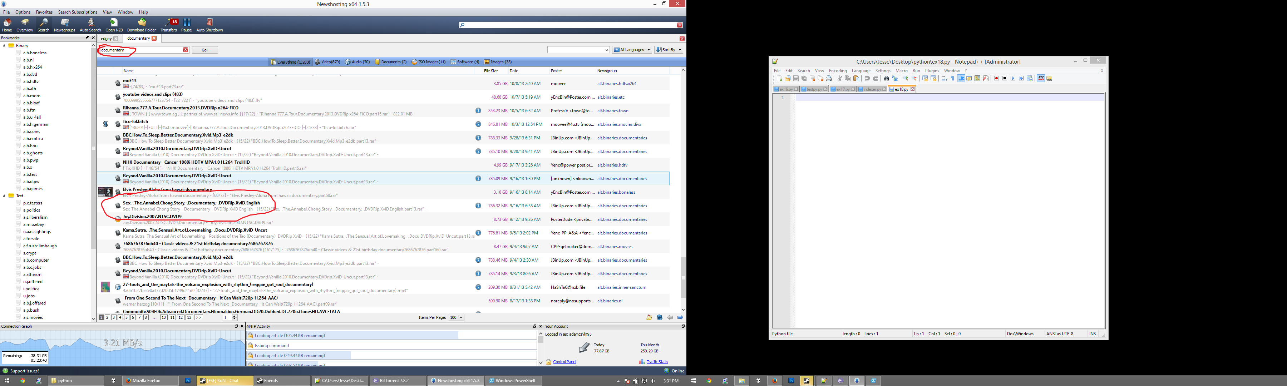Toggle the indent guide button in Notepad++

coord(961,78)
